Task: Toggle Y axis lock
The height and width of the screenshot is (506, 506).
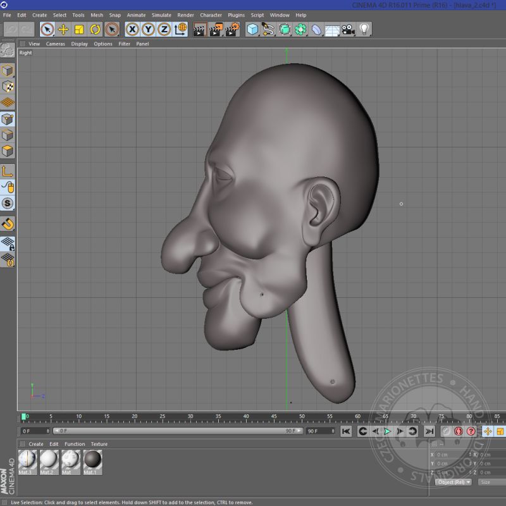Action: [x=148, y=29]
